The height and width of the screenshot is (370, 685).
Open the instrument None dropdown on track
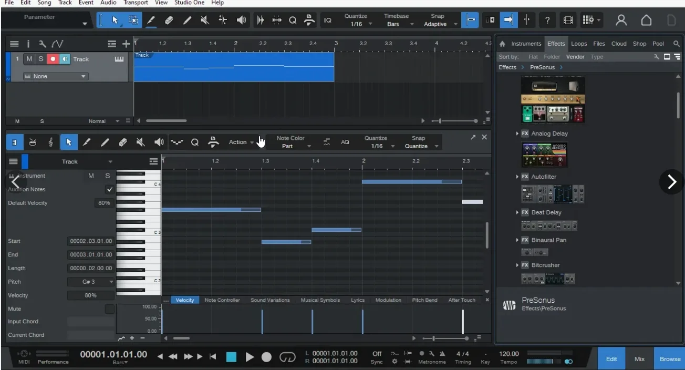click(x=55, y=77)
